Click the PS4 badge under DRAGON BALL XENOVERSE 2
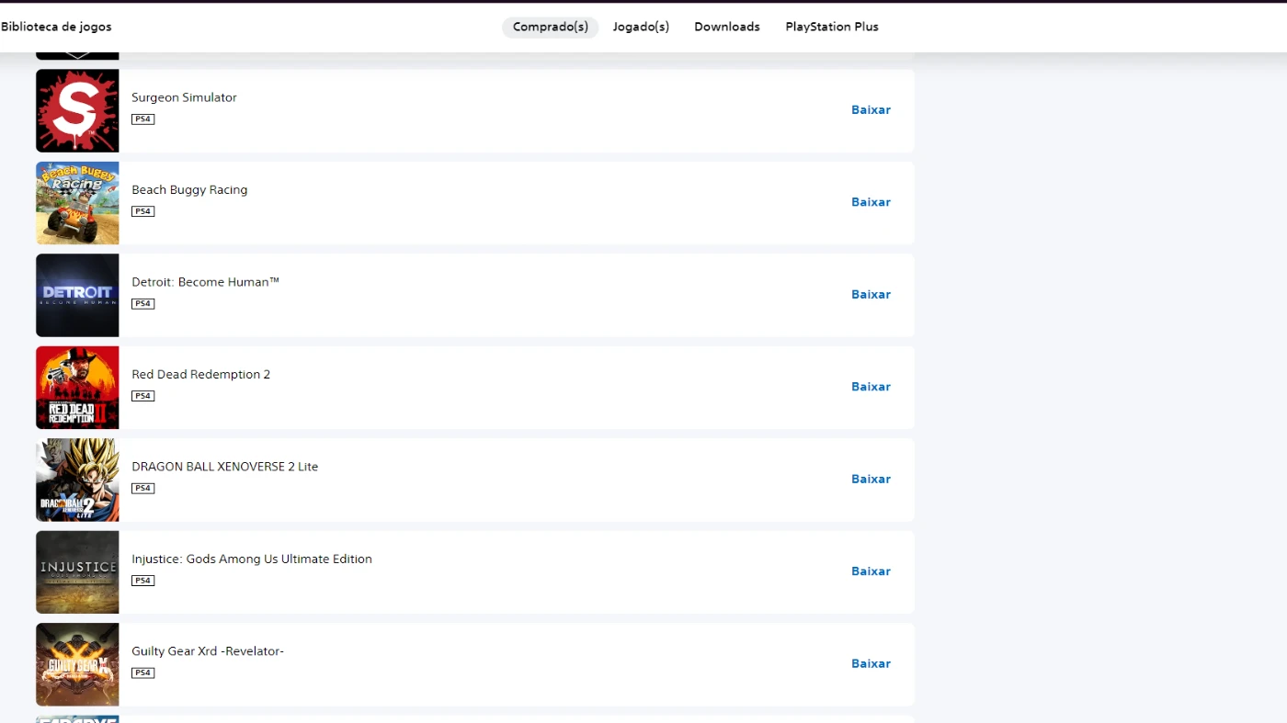This screenshot has height=723, width=1287. click(x=142, y=489)
